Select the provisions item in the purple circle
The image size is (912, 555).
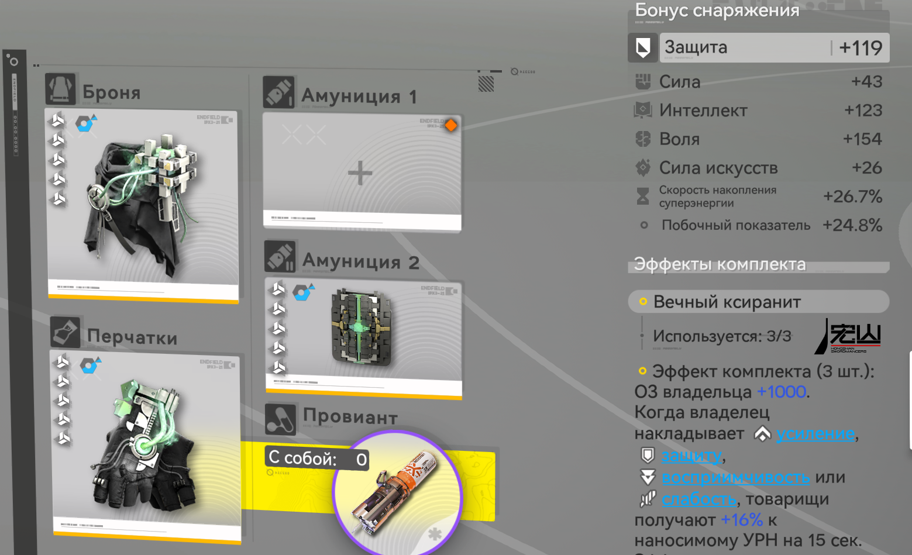click(398, 495)
